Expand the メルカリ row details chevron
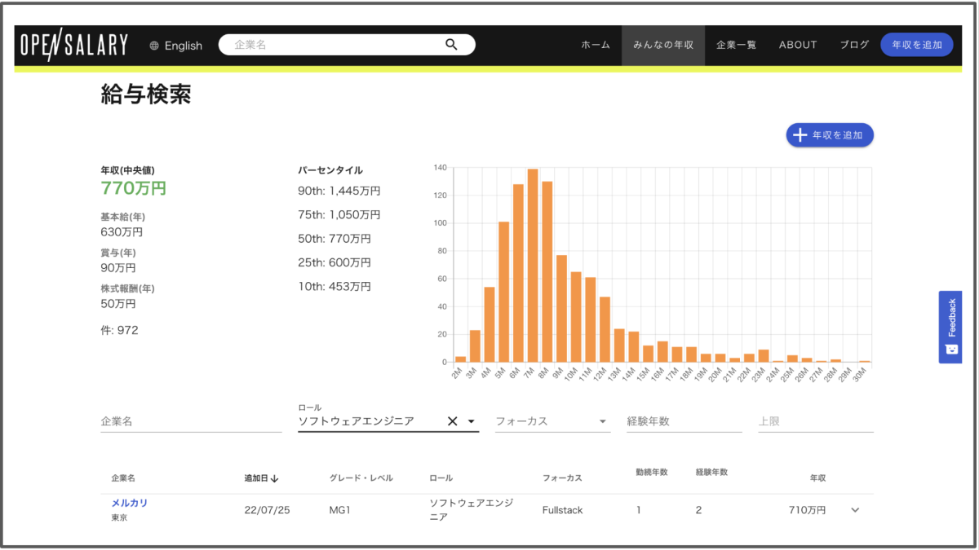 855,510
